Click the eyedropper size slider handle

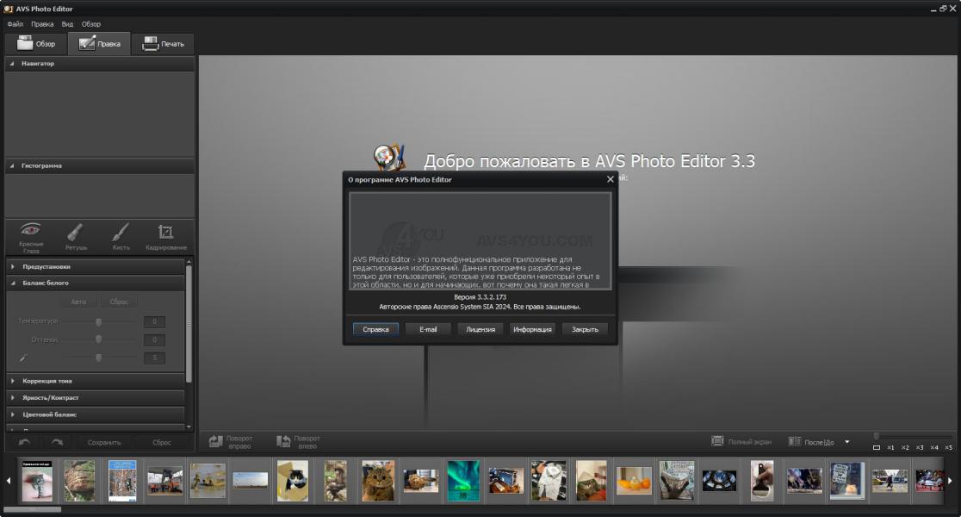[99, 358]
